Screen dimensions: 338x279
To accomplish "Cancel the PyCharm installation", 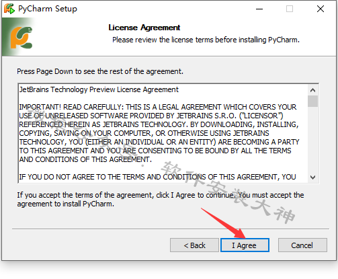I will (302, 245).
